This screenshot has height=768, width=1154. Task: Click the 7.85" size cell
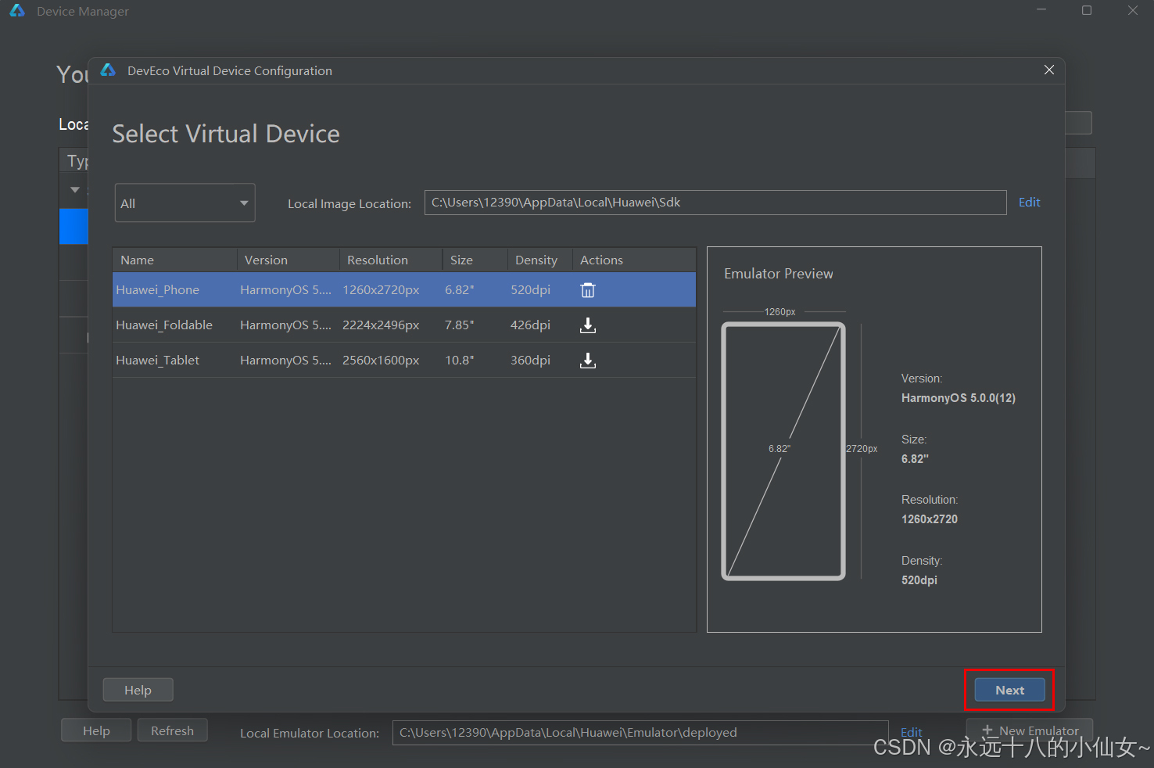point(460,325)
